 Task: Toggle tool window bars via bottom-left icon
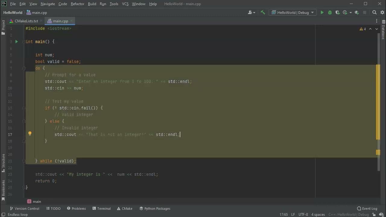3,215
